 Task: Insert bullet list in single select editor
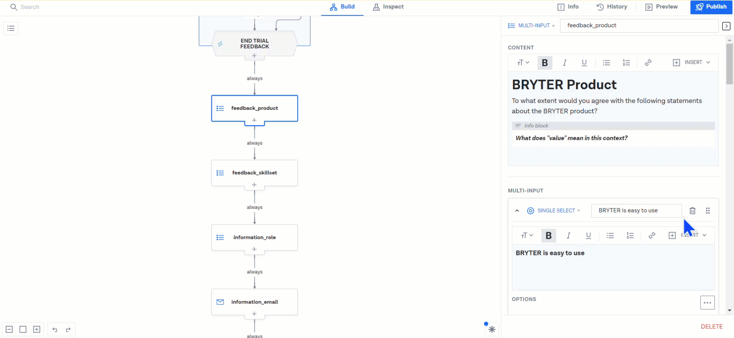click(610, 235)
